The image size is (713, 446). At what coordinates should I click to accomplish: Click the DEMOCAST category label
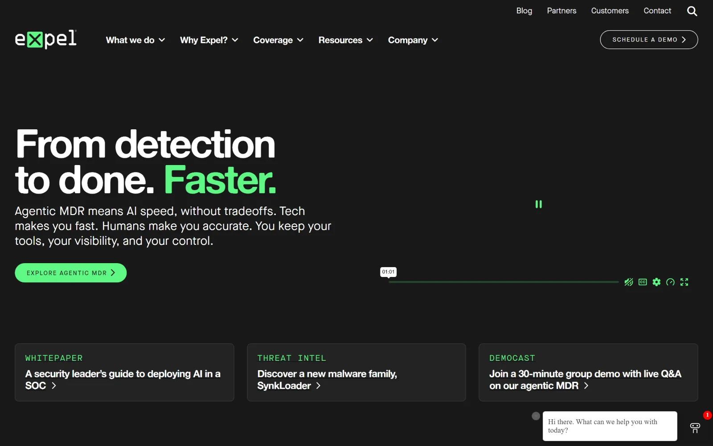tap(512, 358)
